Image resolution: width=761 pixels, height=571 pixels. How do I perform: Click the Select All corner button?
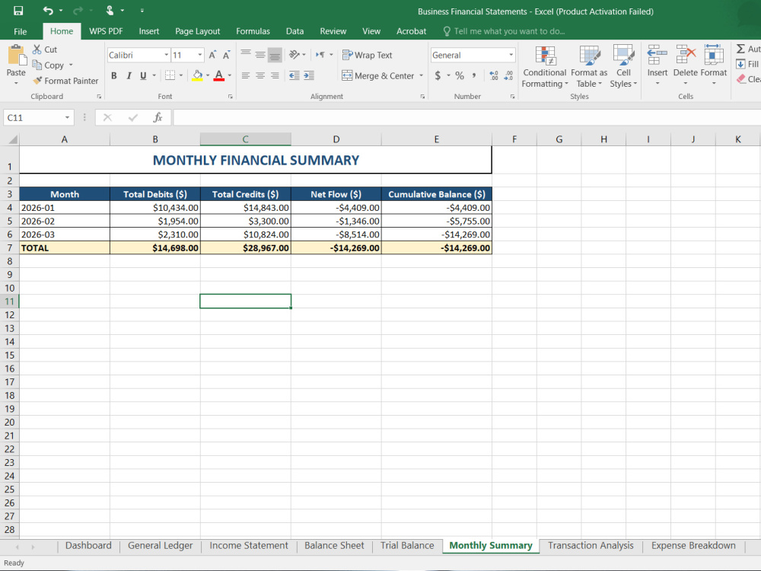point(10,139)
